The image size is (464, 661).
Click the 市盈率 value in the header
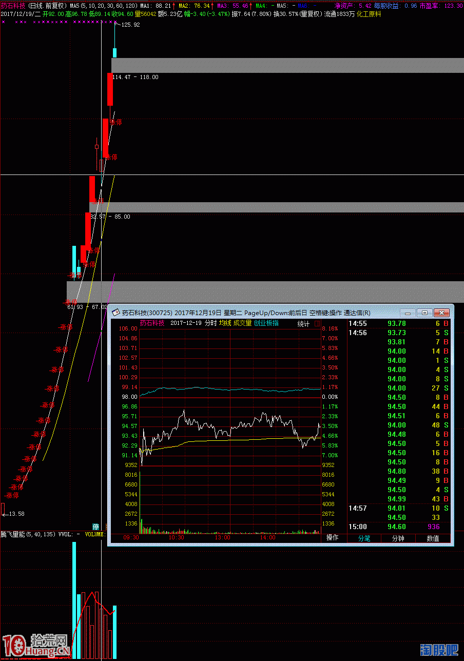441,6
